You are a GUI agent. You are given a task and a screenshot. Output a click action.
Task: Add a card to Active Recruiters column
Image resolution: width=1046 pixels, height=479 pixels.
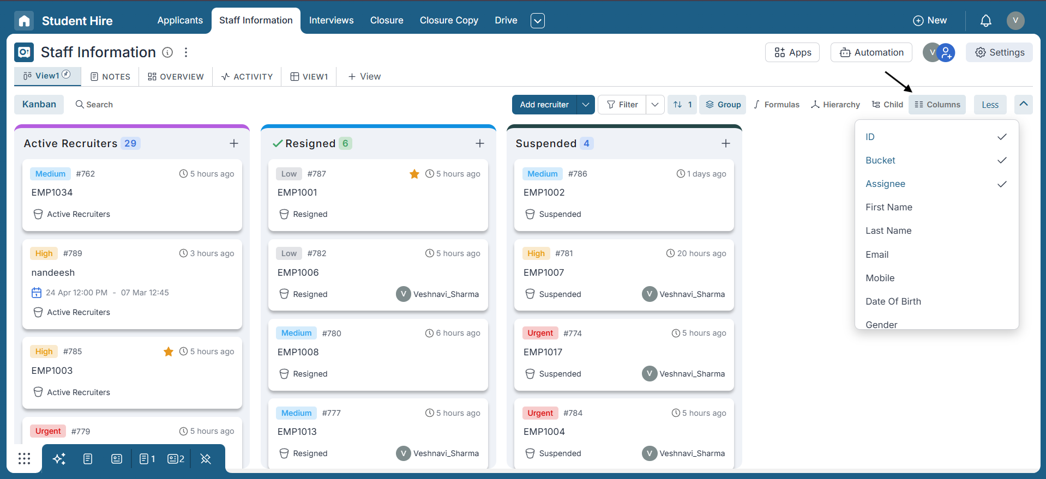[x=234, y=143]
